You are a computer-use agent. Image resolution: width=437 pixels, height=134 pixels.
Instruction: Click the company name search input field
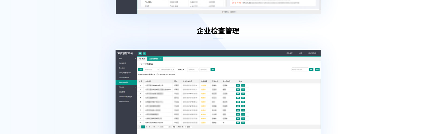pos(300,70)
